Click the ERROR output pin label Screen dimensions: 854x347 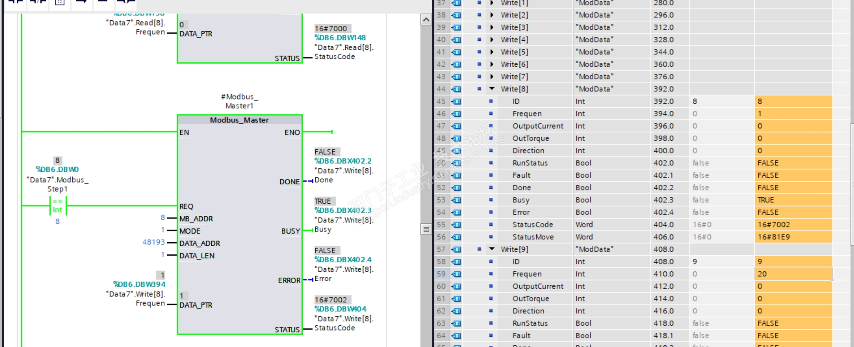(x=289, y=280)
